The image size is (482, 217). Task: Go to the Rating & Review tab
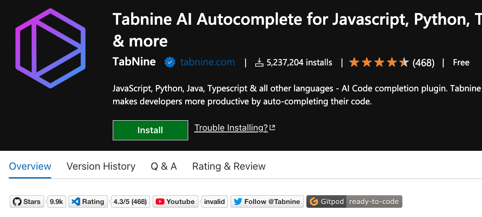[x=229, y=166]
